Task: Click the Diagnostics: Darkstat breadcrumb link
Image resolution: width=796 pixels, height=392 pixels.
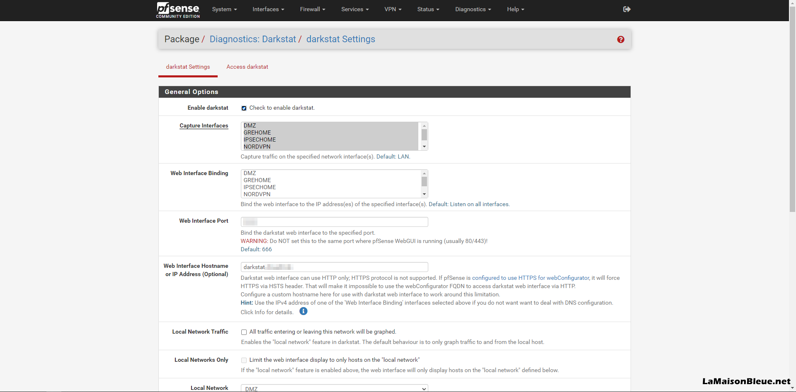Action: 253,39
